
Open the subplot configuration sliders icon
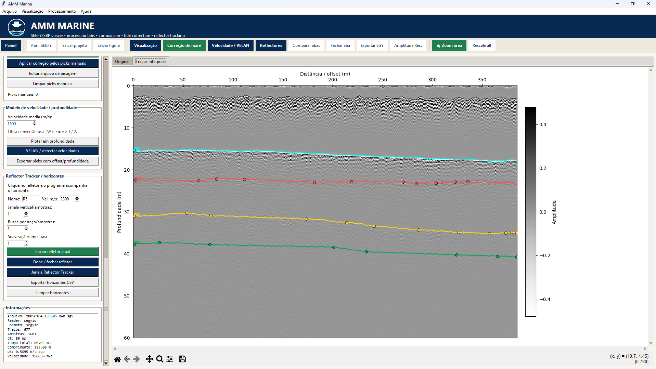tap(170, 359)
